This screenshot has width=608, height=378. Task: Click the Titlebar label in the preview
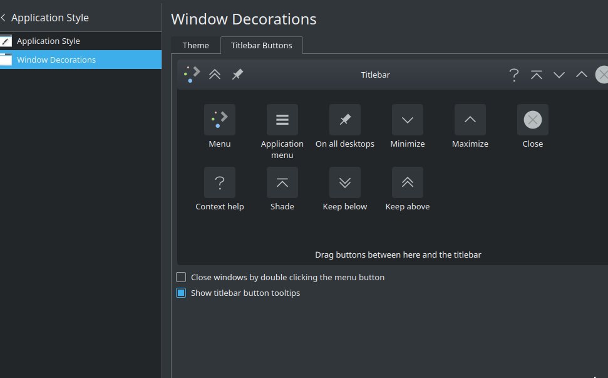pos(375,75)
